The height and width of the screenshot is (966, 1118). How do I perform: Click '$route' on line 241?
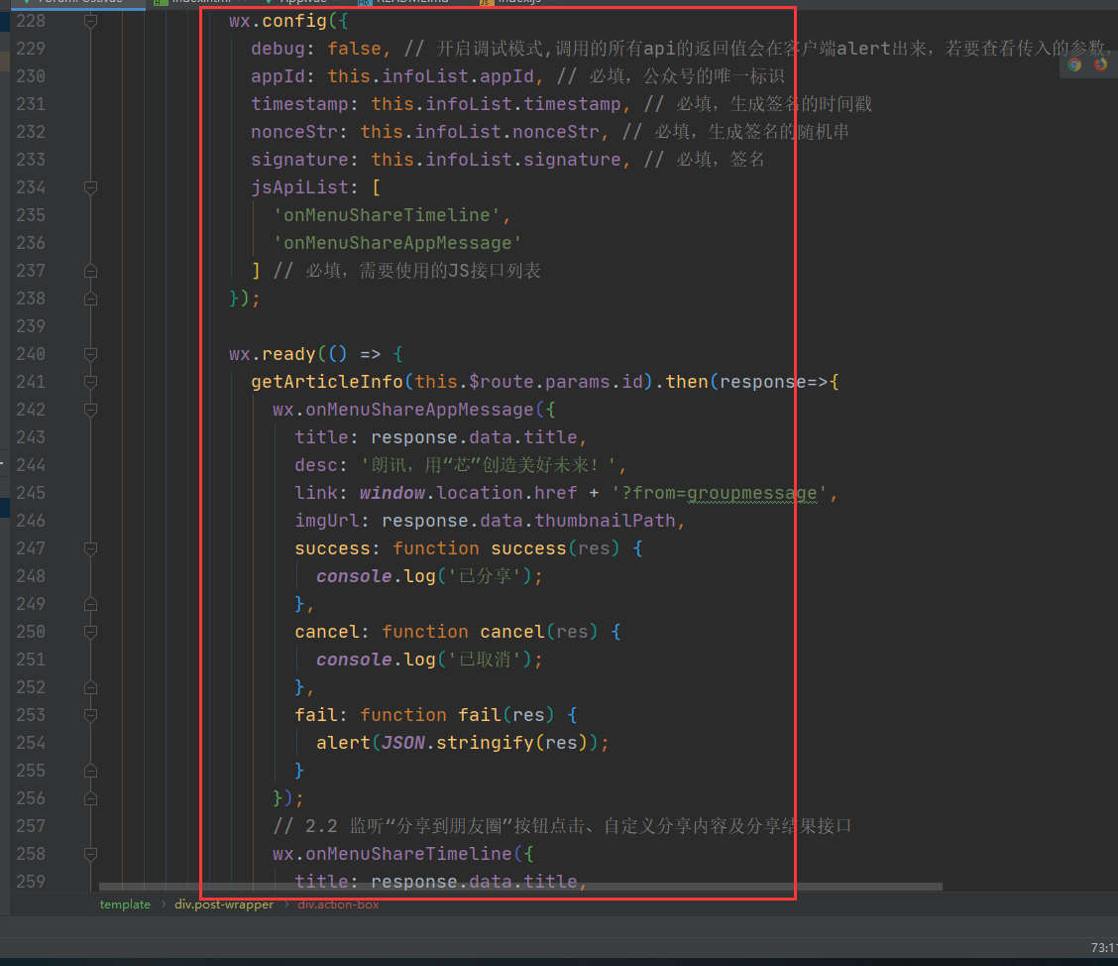[x=502, y=383]
